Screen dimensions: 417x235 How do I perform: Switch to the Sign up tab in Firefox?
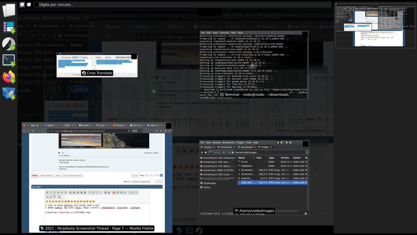click(34, 125)
